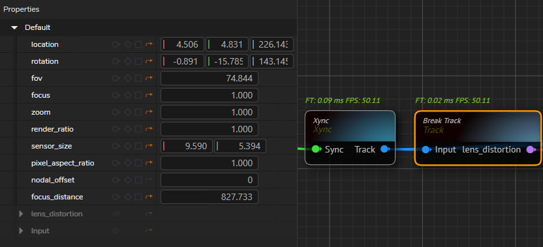Viewport: 543px width, 247px height.
Task: Edit the sensor_size height 5.394
Action: click(x=240, y=146)
